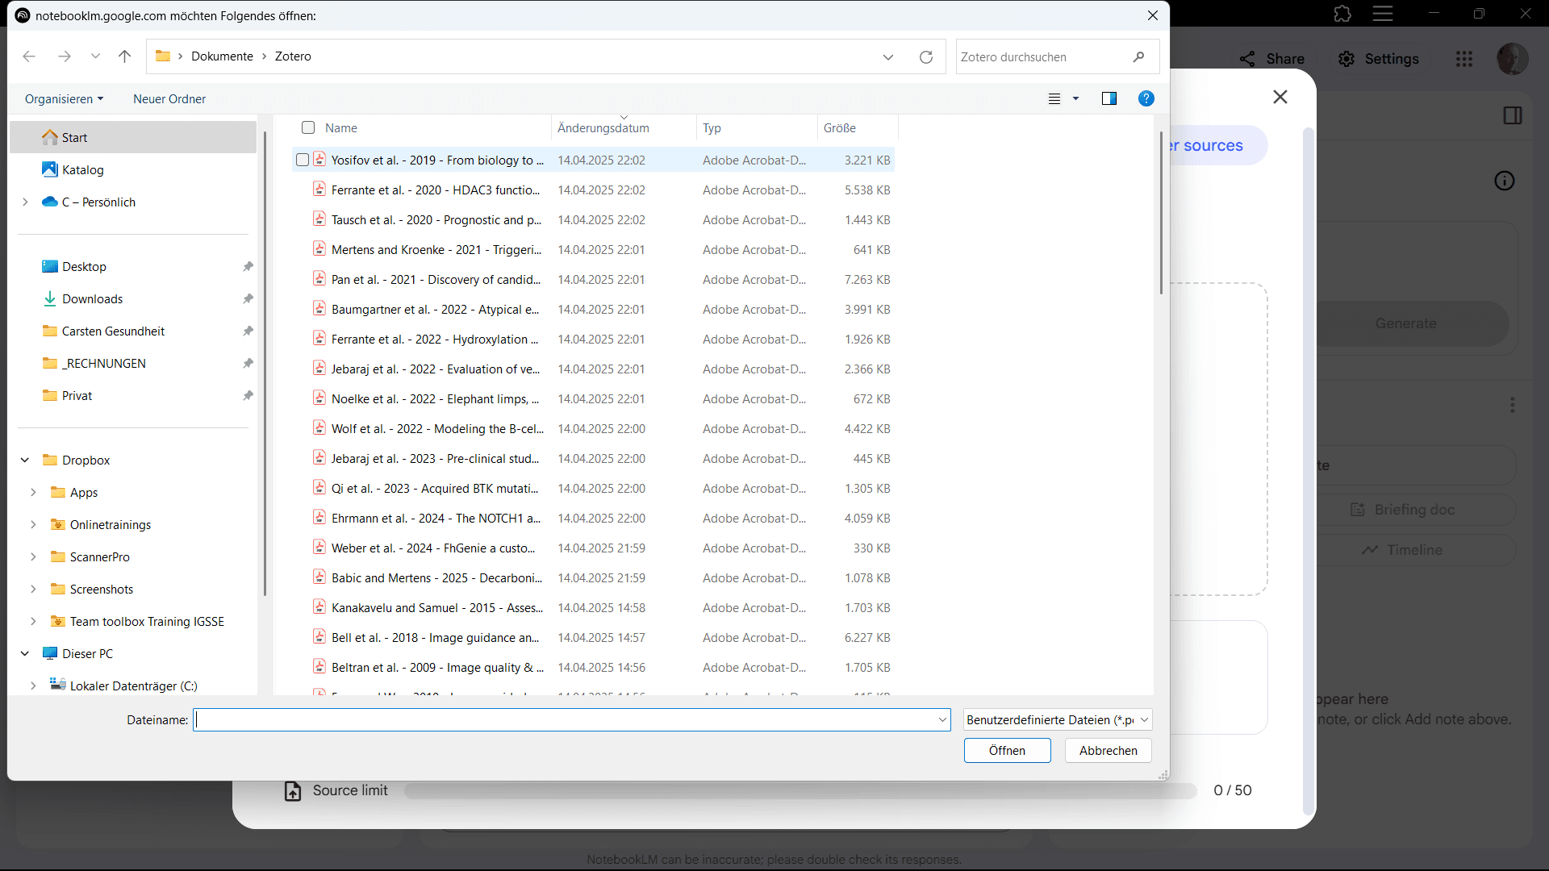Image resolution: width=1549 pixels, height=871 pixels.
Task: Refresh the Zotero folder view
Action: pyautogui.click(x=926, y=57)
